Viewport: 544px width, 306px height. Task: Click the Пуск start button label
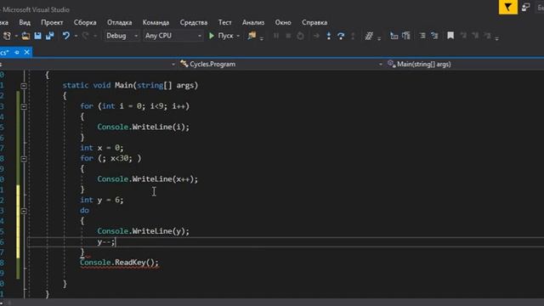(225, 36)
